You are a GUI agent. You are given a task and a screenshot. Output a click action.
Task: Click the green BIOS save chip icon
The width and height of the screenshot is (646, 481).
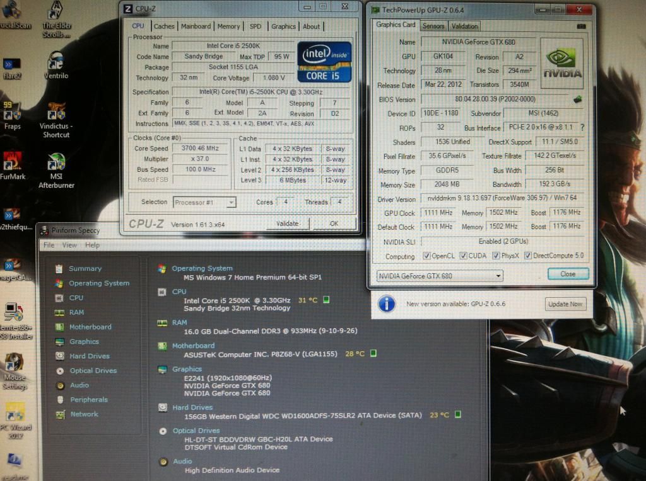(578, 99)
